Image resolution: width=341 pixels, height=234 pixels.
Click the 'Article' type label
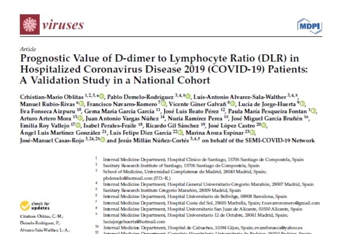pyautogui.click(x=28, y=49)
